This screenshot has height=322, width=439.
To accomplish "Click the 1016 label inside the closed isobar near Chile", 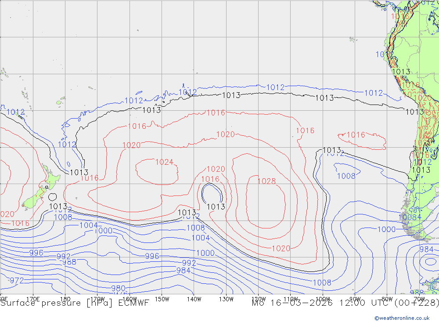I will click(x=356, y=135).
